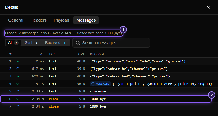Select row 6 '1000 bye' message
The image size is (218, 116).
98,99
